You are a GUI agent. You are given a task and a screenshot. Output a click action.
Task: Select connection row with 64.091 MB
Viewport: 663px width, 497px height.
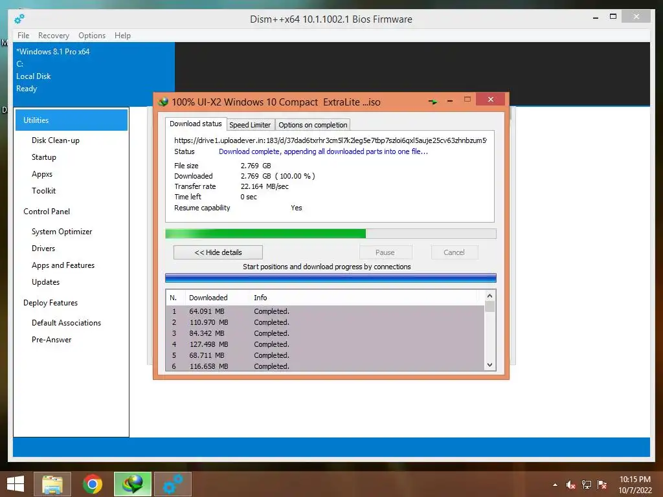[325, 311]
